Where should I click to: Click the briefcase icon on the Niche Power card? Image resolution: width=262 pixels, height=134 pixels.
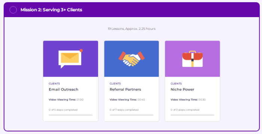[x=192, y=59]
